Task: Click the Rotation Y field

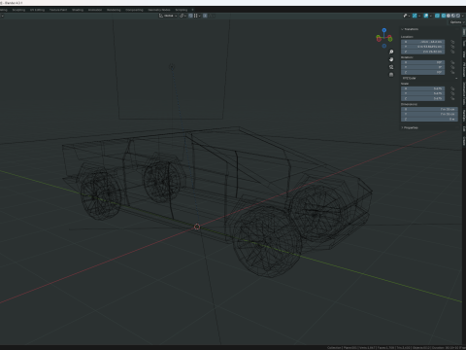Action: (x=422, y=67)
